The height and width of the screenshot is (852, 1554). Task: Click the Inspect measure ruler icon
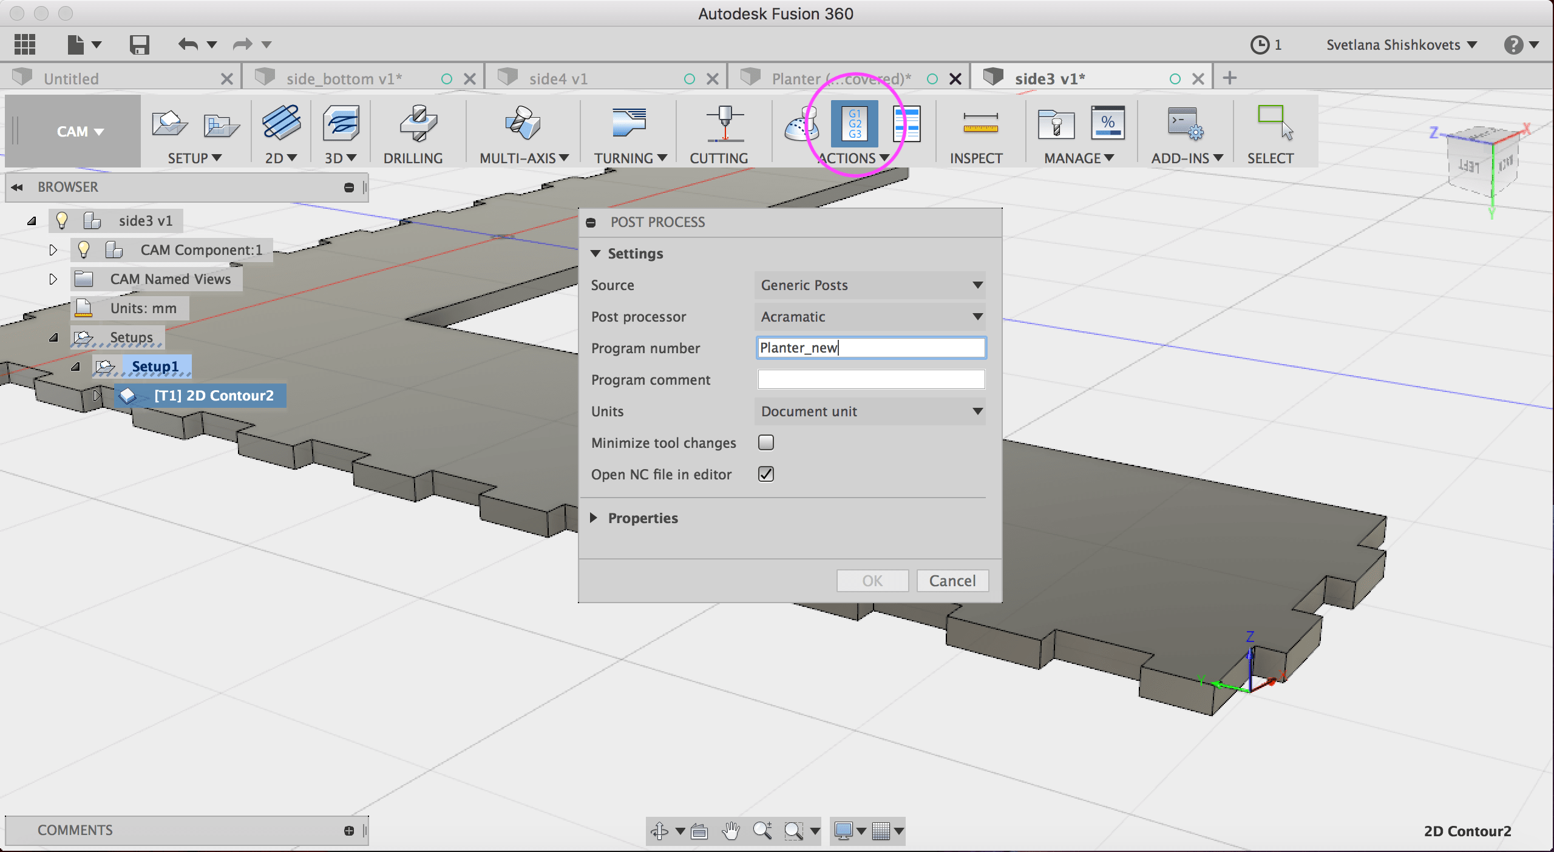[980, 124]
